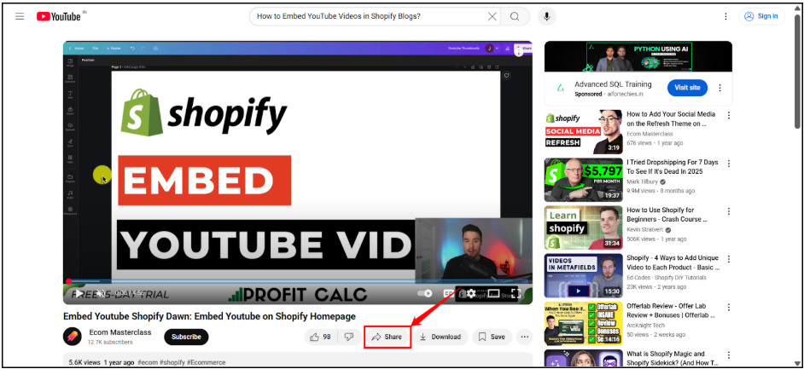Click the Download button
Screen dimensions: 804x369
440,337
